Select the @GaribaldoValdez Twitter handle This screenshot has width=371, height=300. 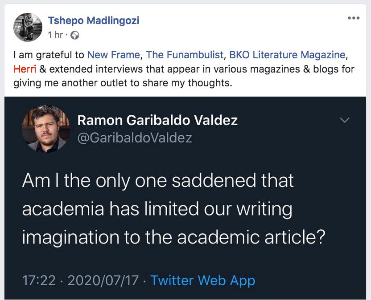coord(135,138)
